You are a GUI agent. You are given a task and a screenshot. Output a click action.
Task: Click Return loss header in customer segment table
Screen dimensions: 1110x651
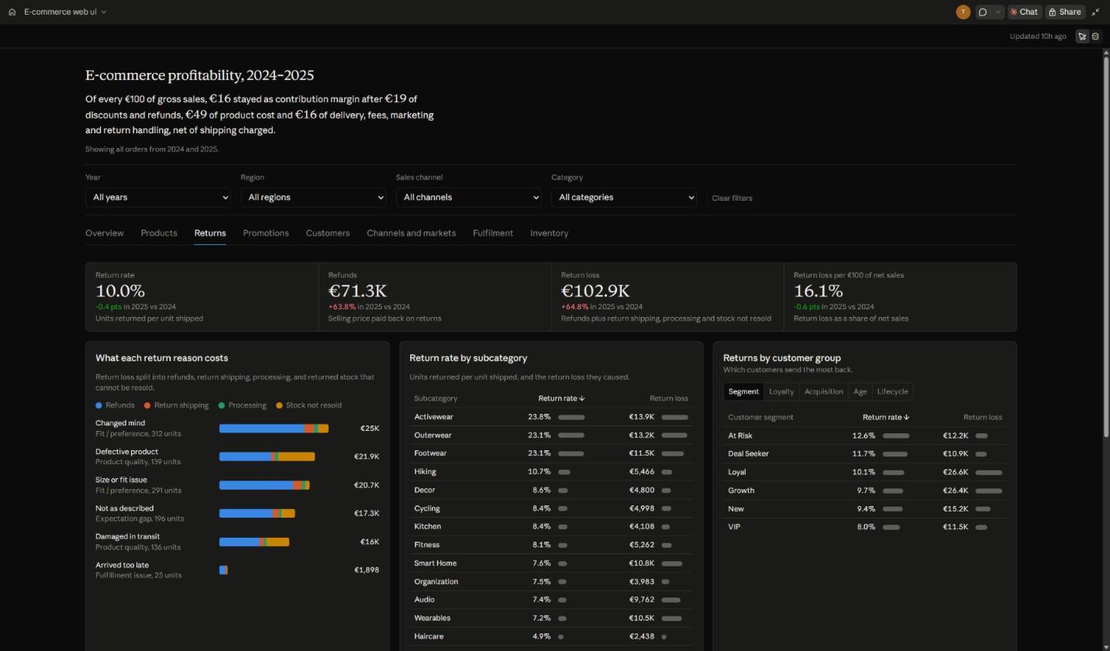(x=982, y=417)
